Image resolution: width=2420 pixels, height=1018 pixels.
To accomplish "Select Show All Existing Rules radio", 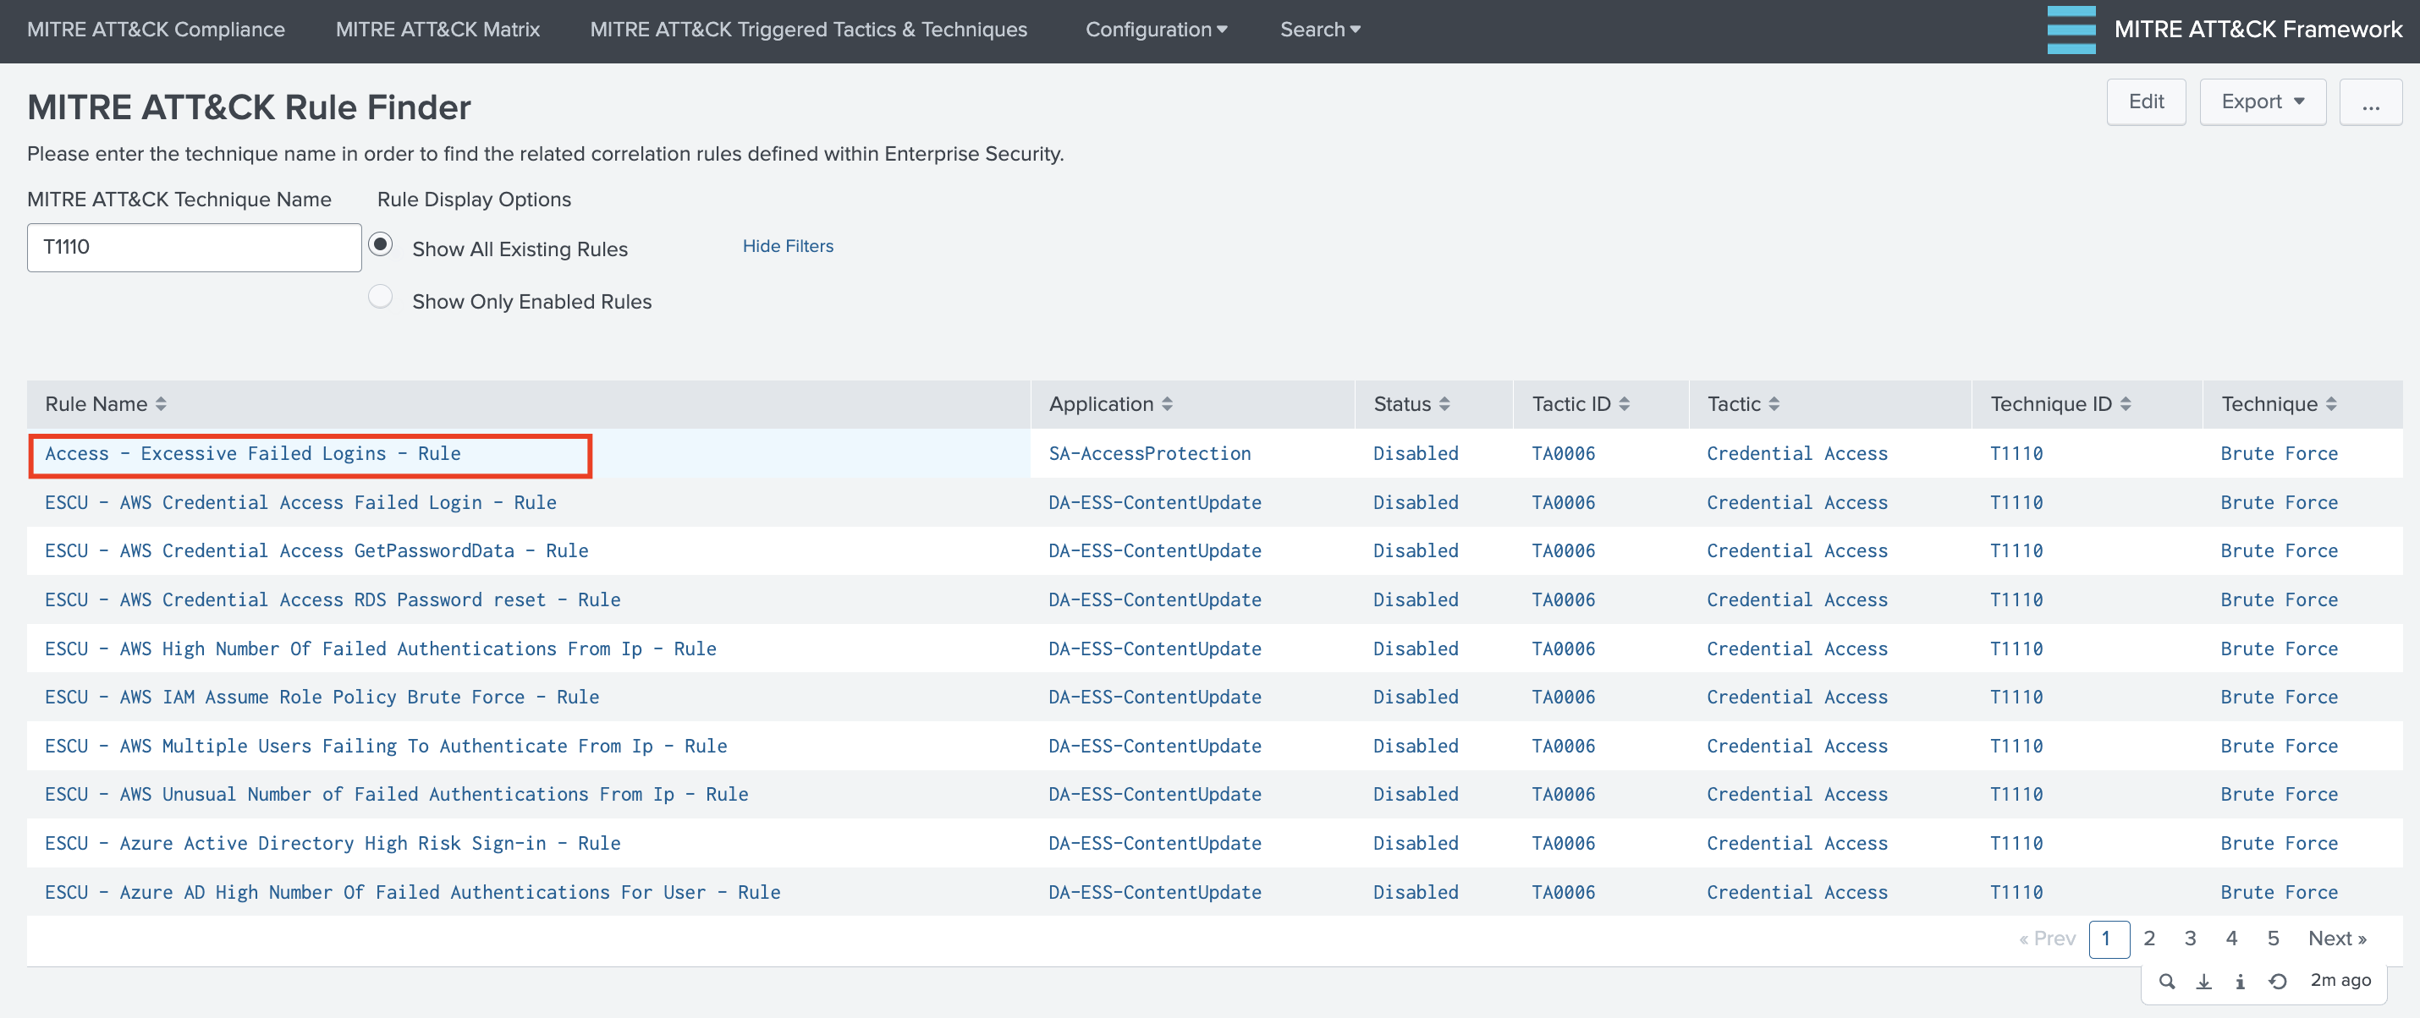I will [381, 245].
